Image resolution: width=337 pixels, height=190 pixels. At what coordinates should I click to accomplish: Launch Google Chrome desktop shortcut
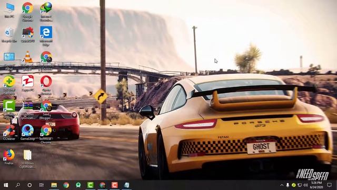pyautogui.click(x=27, y=12)
